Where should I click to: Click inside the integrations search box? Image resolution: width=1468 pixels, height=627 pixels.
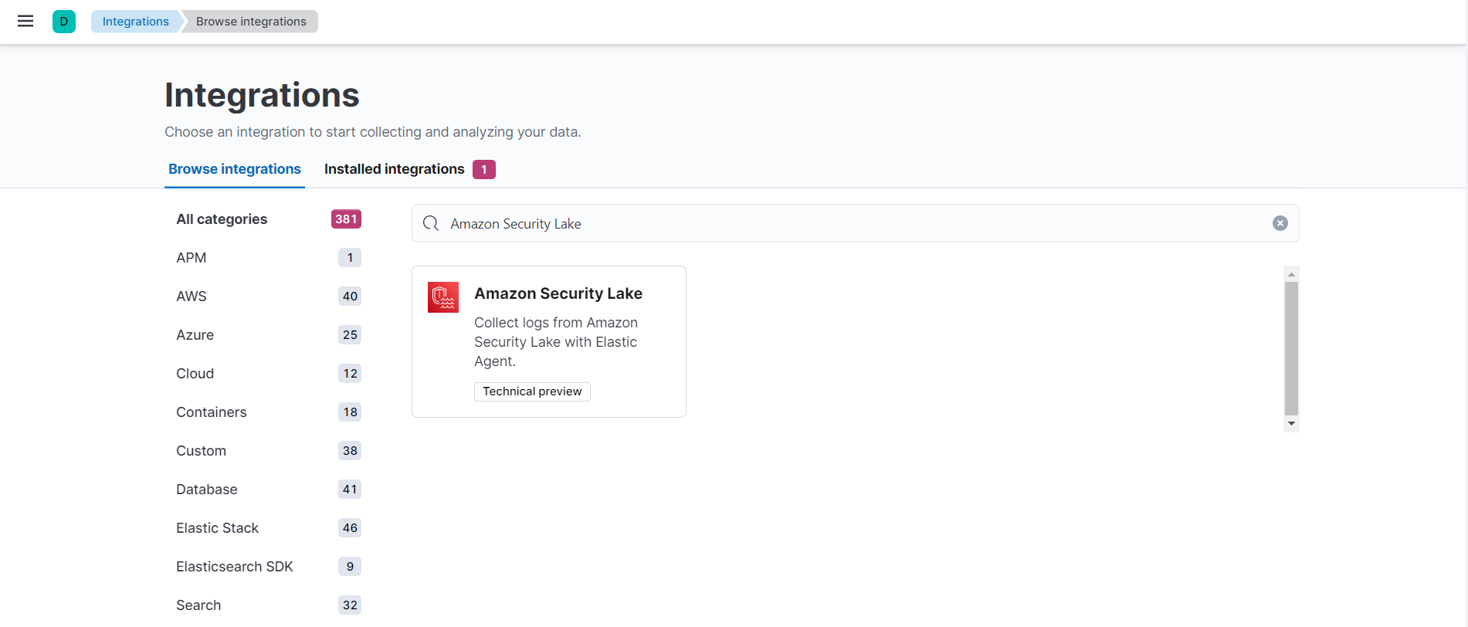(x=849, y=223)
